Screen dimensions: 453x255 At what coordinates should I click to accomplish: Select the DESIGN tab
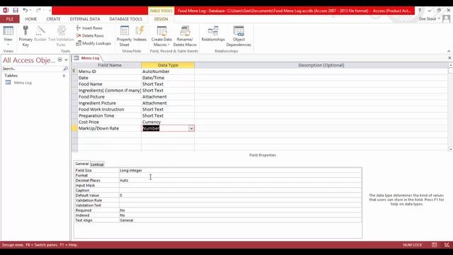(161, 19)
